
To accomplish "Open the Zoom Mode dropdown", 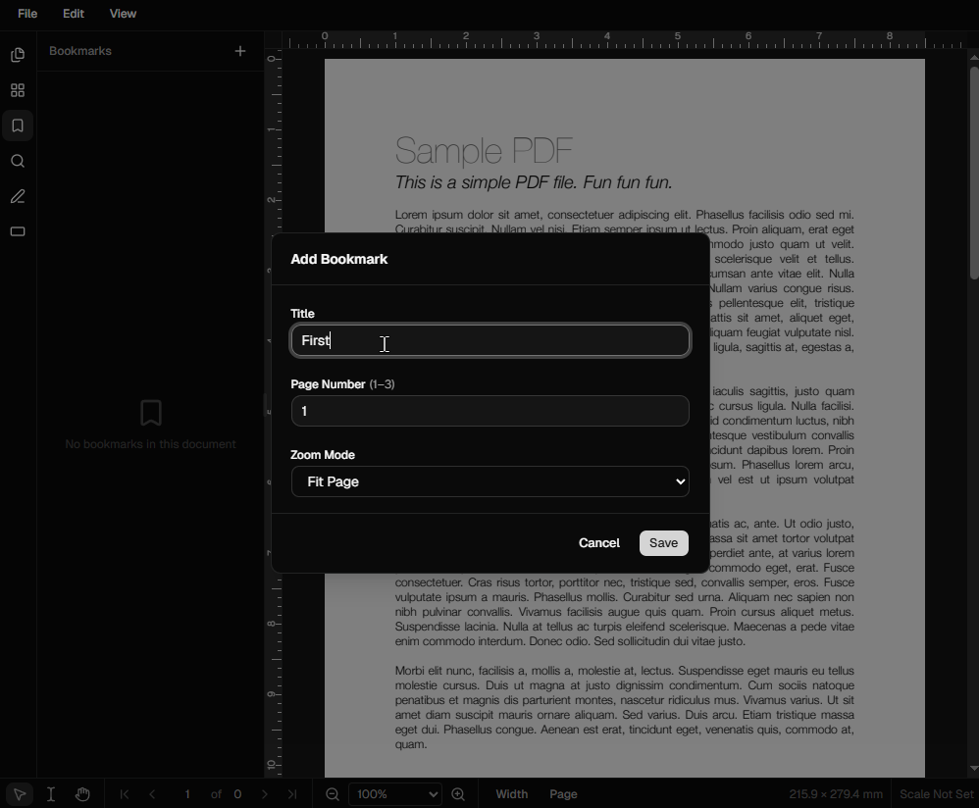I will [x=489, y=481].
